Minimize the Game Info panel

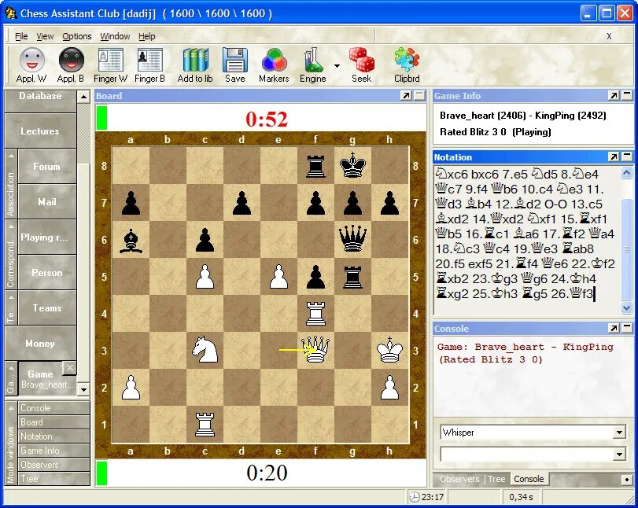[x=627, y=96]
